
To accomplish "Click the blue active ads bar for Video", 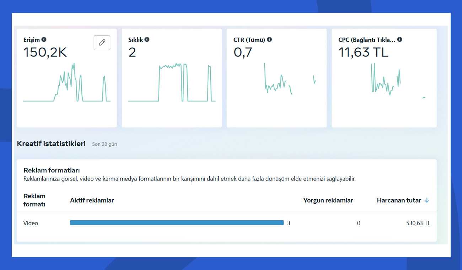I will [177, 223].
